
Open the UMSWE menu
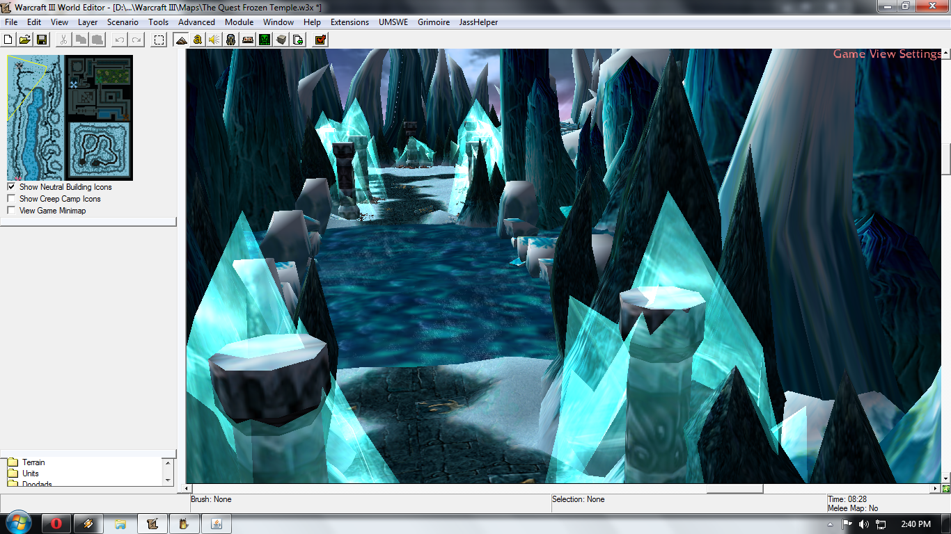point(393,22)
